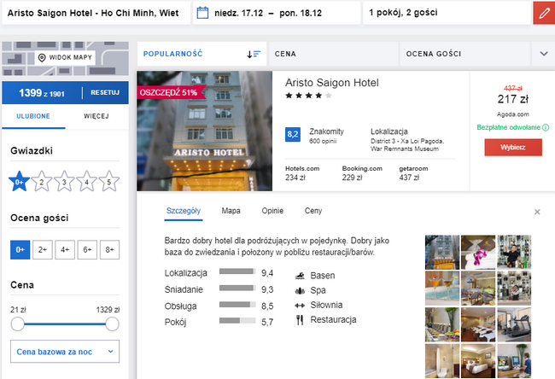This screenshot has height=379, width=555.
Task: Select the 3 star filter
Action: [64, 181]
